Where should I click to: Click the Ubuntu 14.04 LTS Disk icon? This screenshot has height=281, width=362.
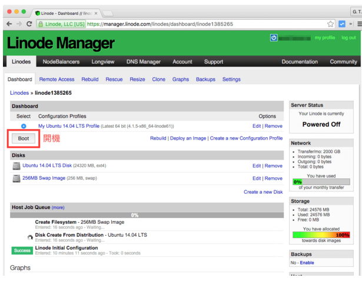click(x=16, y=166)
